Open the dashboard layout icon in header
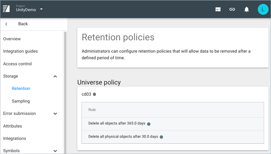Screen dimensions: 271x154 218,9
